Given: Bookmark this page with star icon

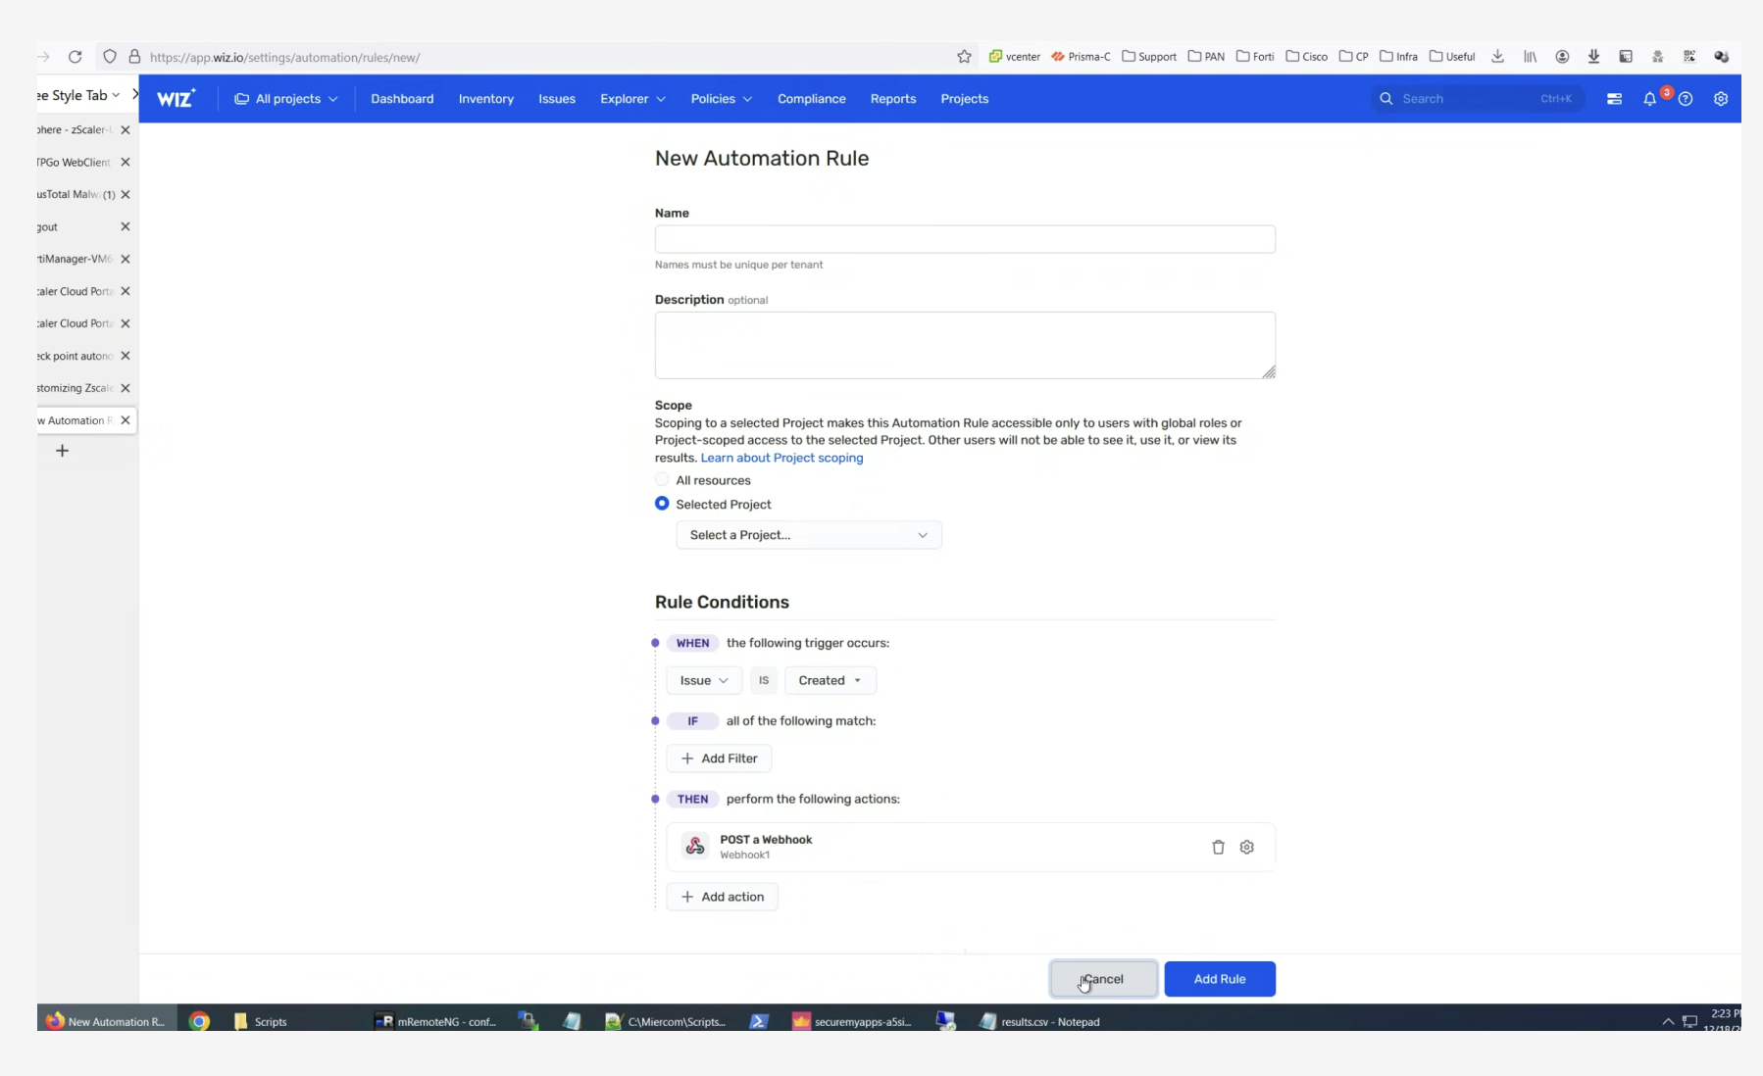Looking at the screenshot, I should 964,57.
